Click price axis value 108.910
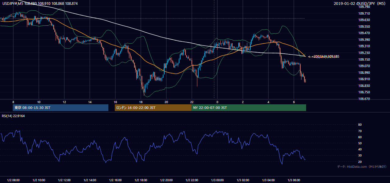This screenshot has height=183, width=390. pyautogui.click(x=364, y=79)
